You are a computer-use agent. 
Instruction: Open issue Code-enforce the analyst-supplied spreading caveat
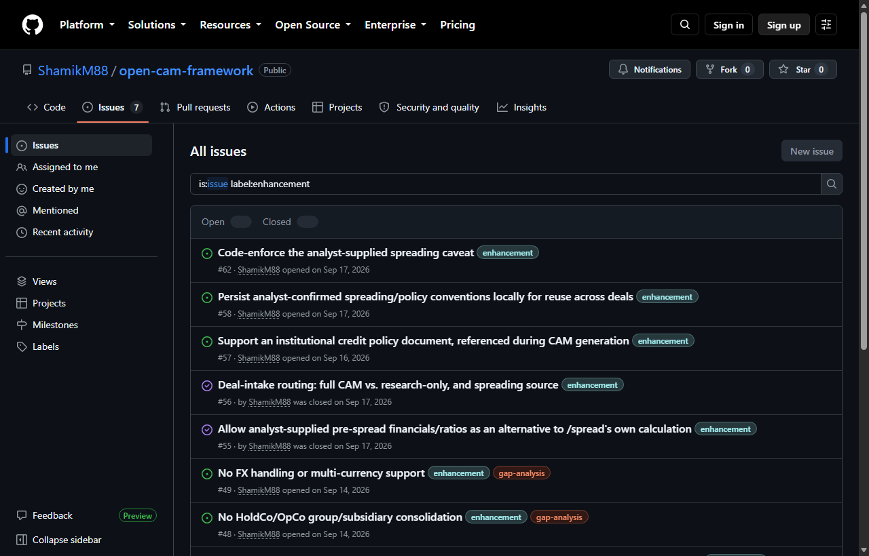pyautogui.click(x=346, y=252)
